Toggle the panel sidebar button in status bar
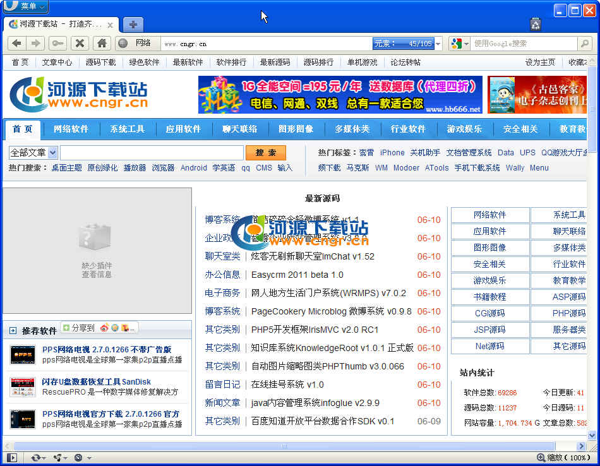Screen dimensions: 600x466 coord(11,458)
